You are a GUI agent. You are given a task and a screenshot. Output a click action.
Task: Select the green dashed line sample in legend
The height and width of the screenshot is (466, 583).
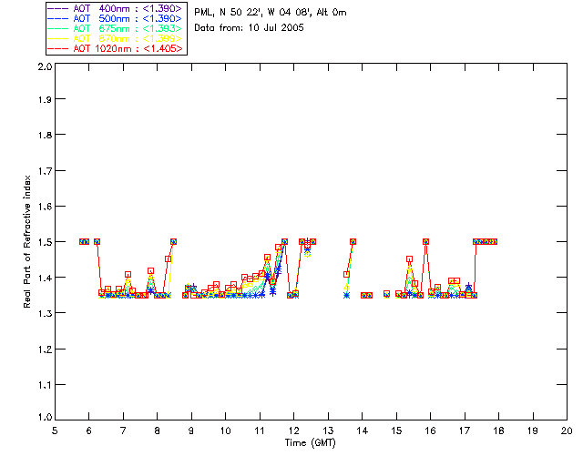coord(58,28)
